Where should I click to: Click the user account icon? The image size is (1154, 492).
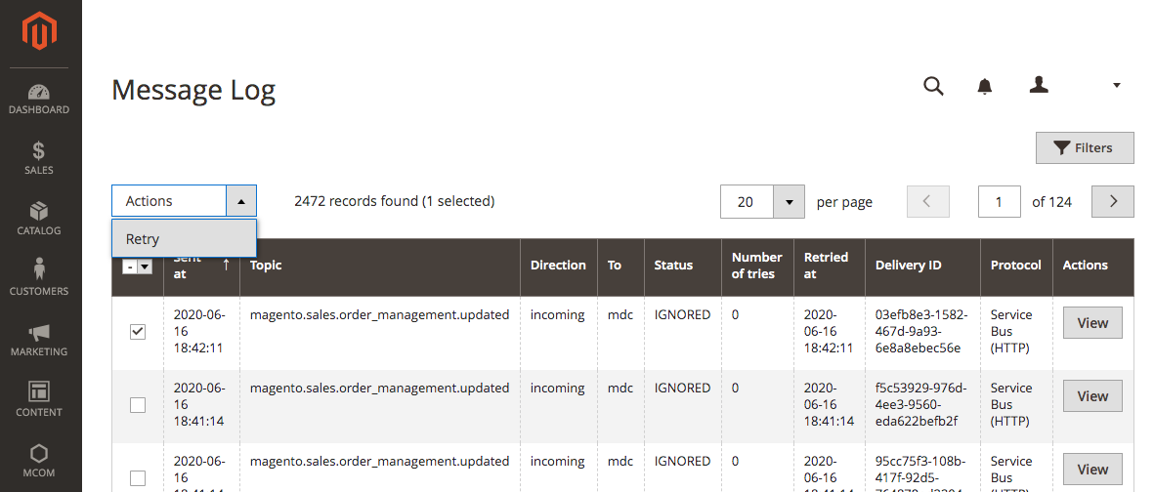[1039, 85]
